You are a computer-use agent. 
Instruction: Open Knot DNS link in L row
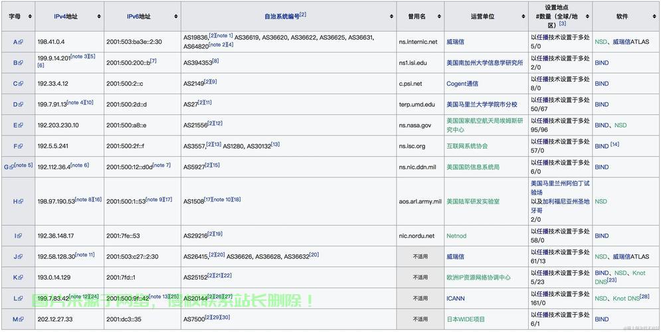pos(626,299)
